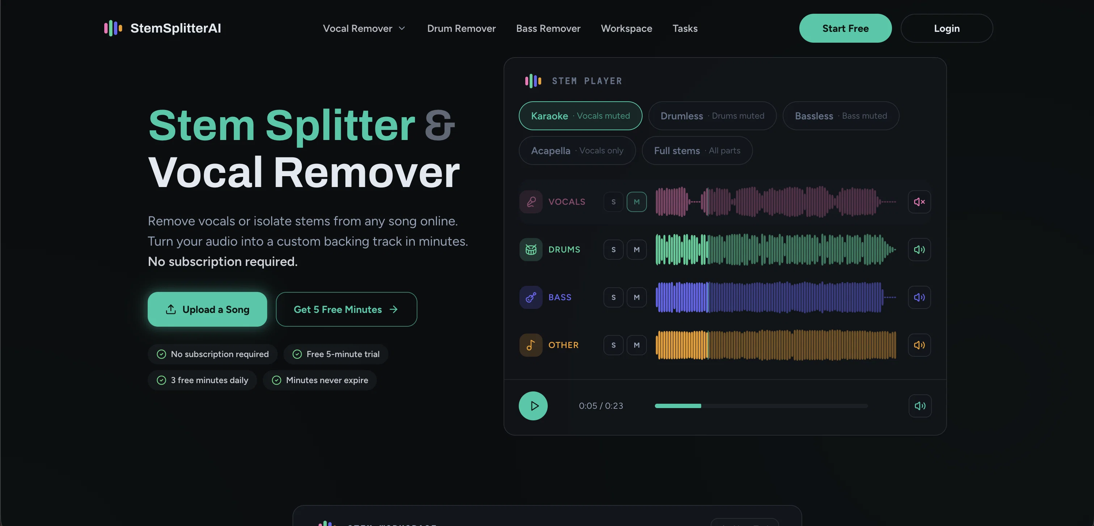Click the VOCALS track label

click(x=567, y=202)
